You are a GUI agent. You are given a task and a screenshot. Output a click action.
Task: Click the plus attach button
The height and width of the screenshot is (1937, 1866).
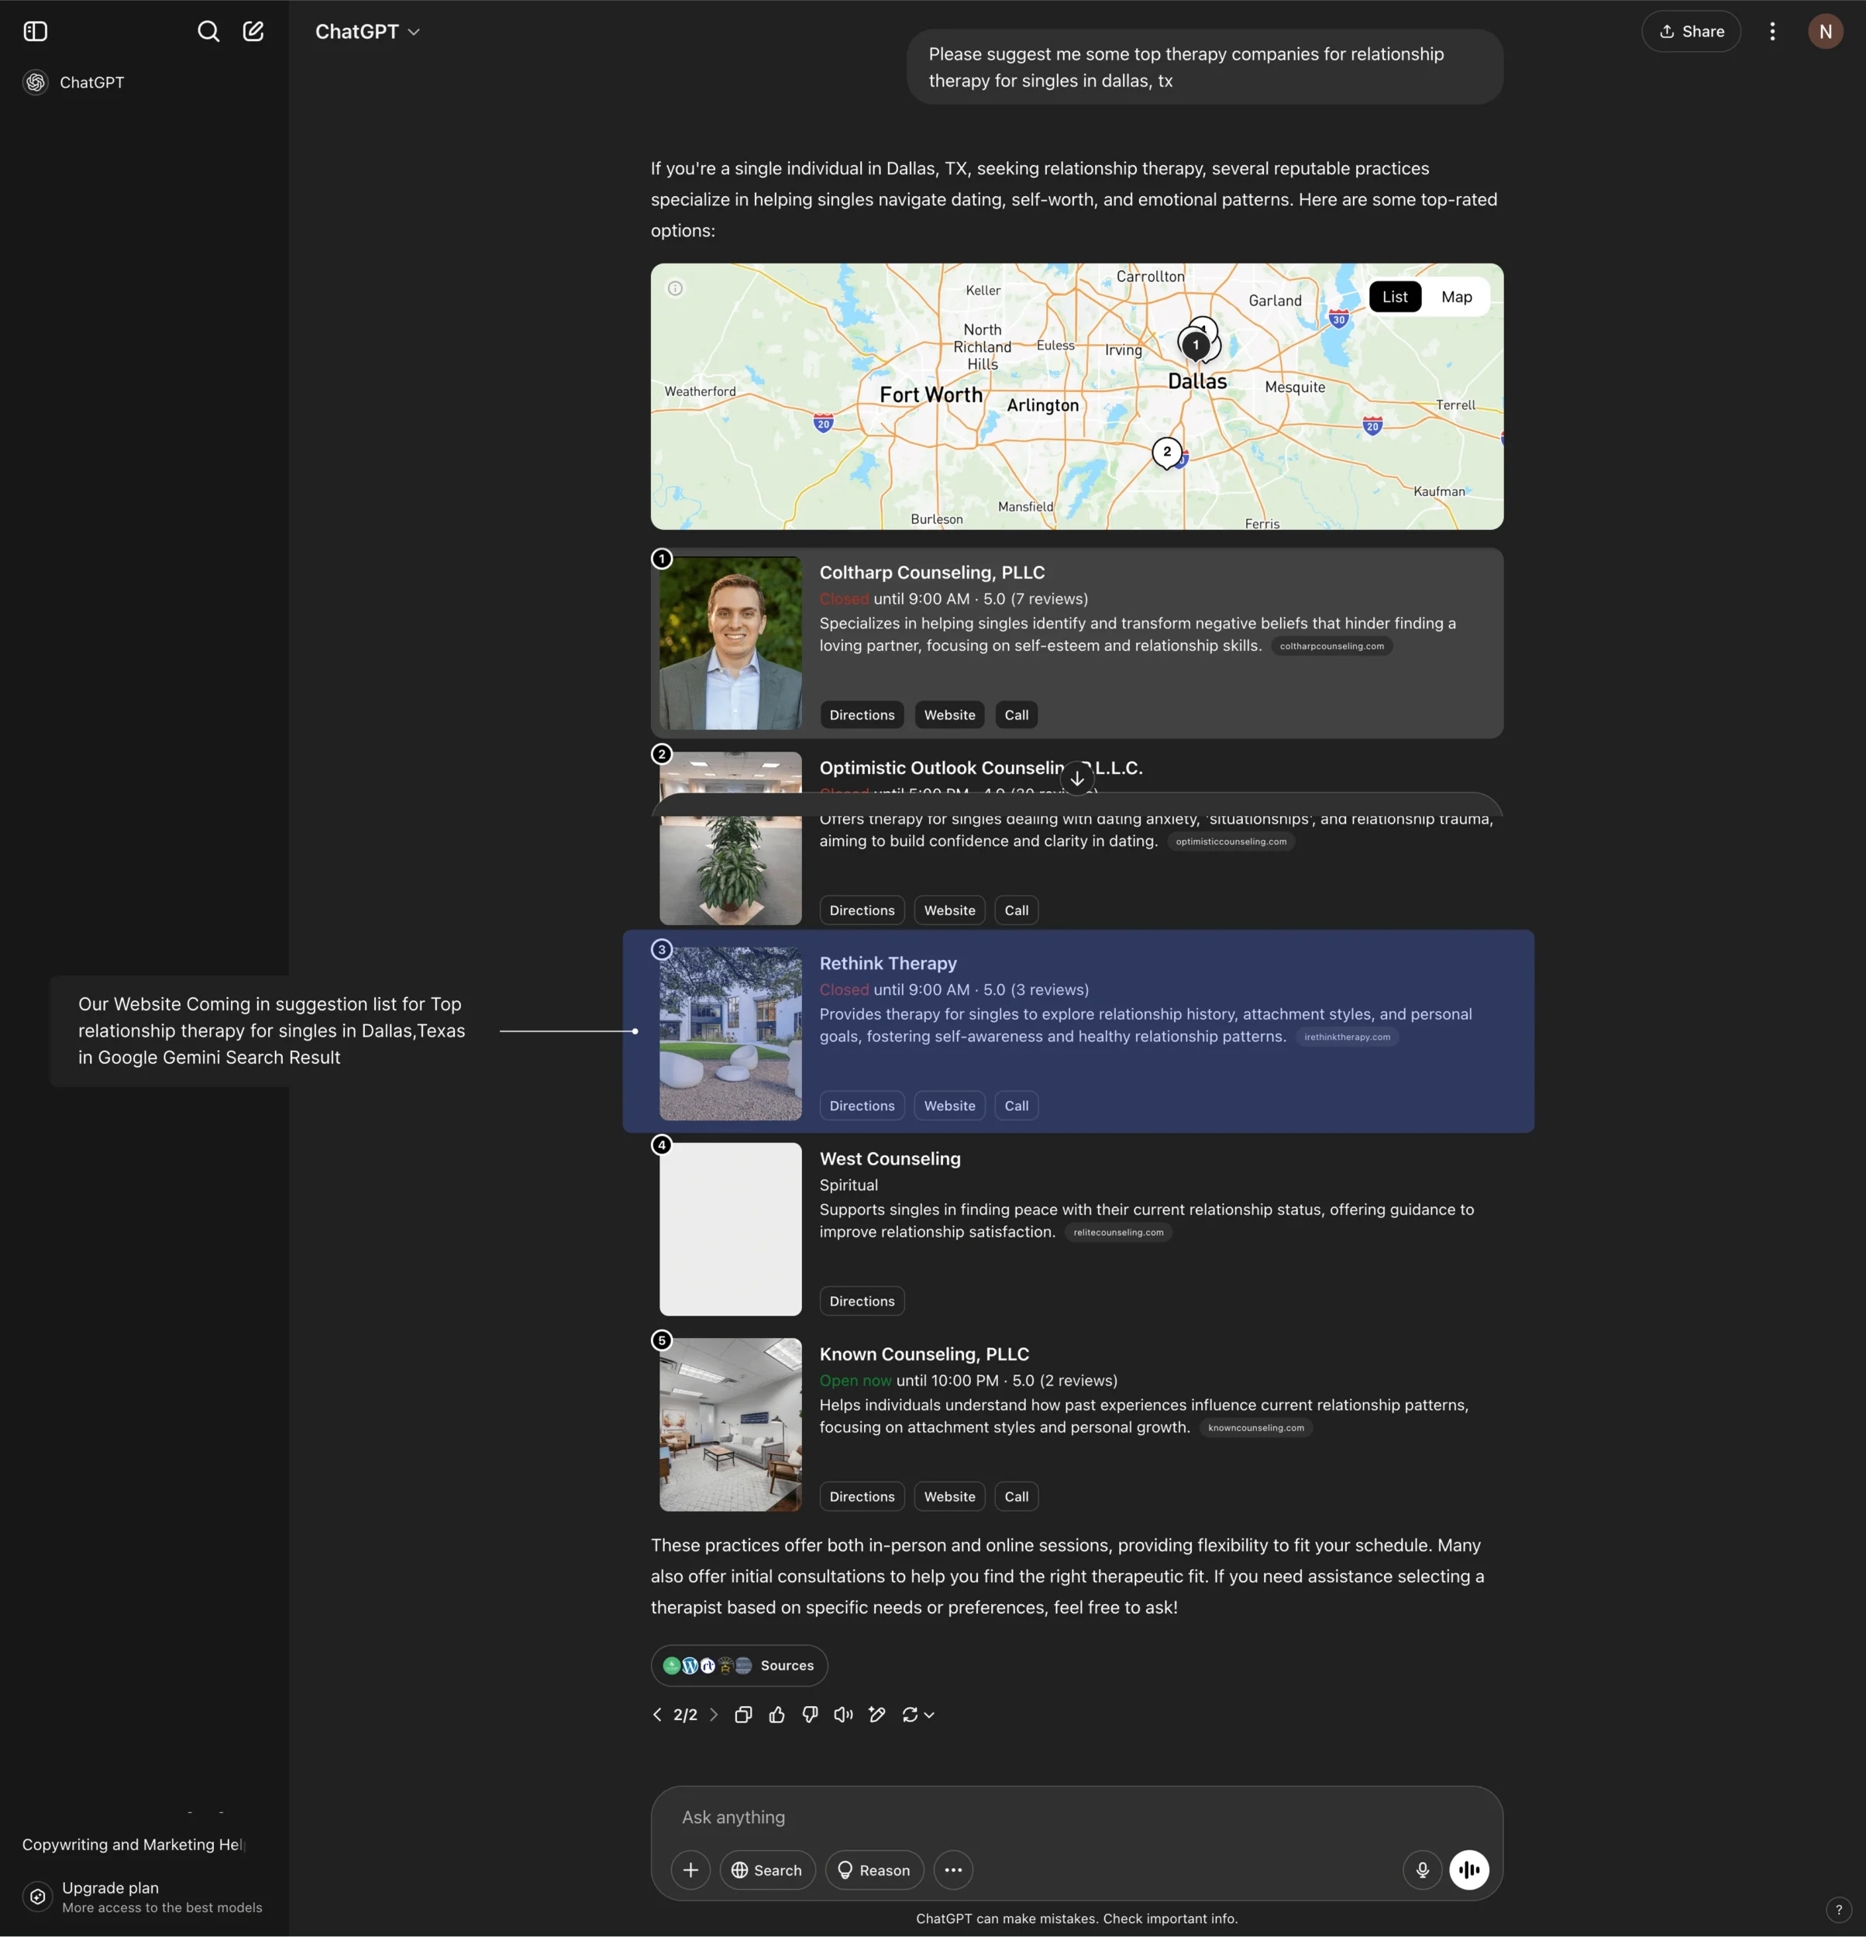[x=691, y=1871]
